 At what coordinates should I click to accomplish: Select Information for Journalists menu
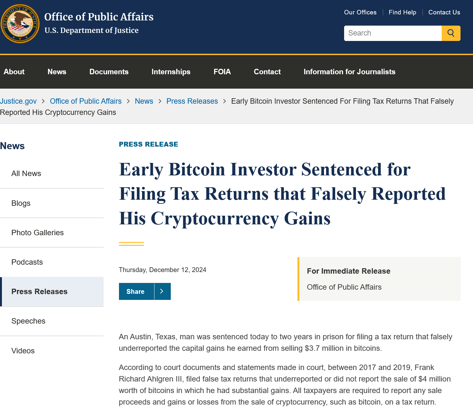pyautogui.click(x=350, y=72)
